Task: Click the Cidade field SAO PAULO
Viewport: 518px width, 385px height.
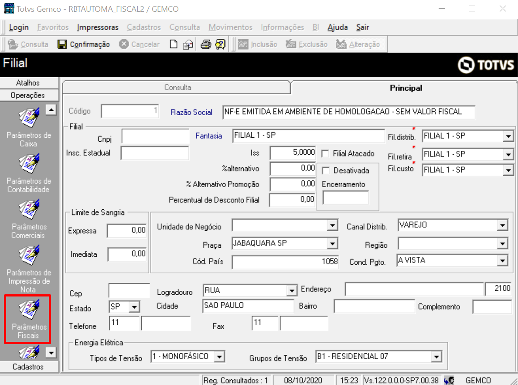Action: pos(248,306)
